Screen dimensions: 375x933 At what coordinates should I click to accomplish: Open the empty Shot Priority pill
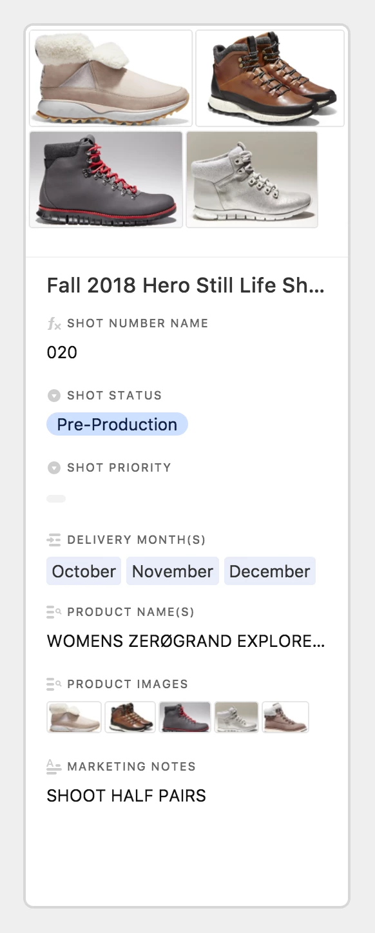(56, 499)
